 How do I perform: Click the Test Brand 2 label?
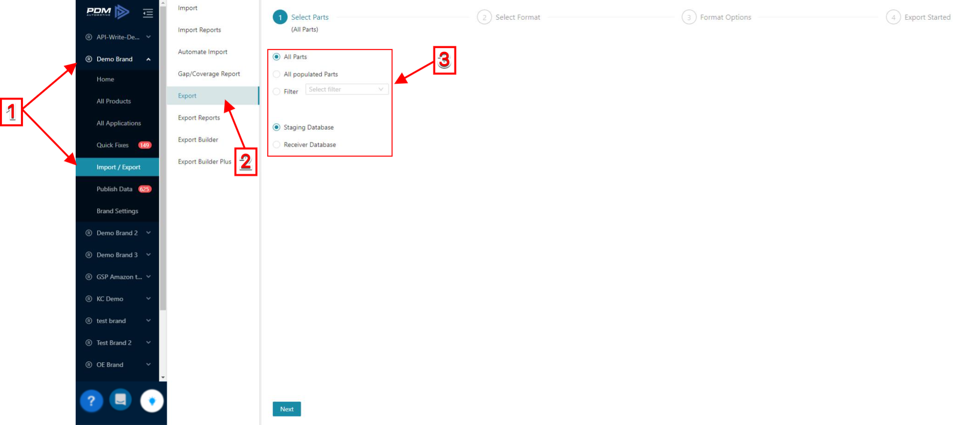coord(114,343)
